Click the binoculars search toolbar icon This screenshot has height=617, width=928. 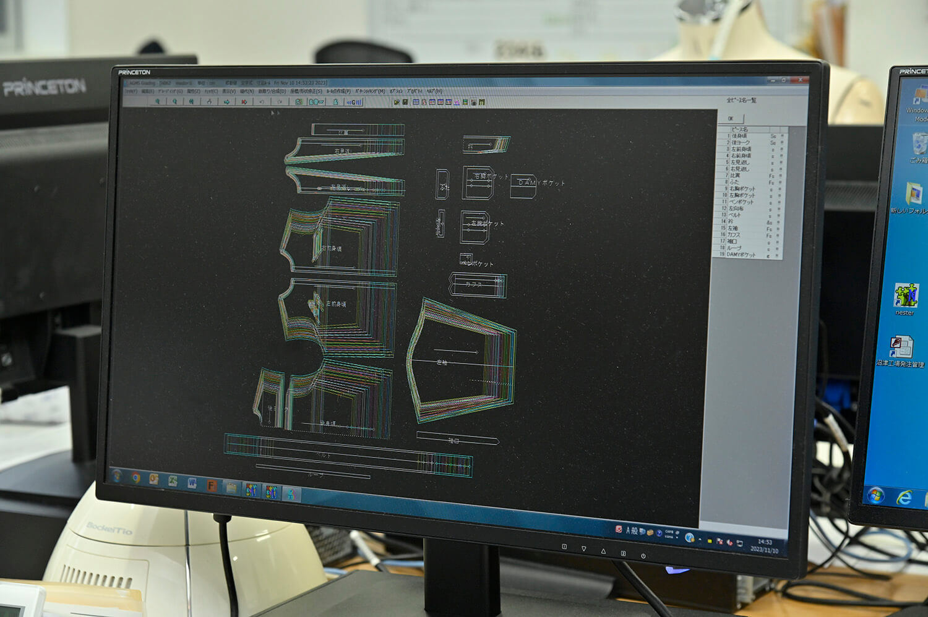click(191, 101)
